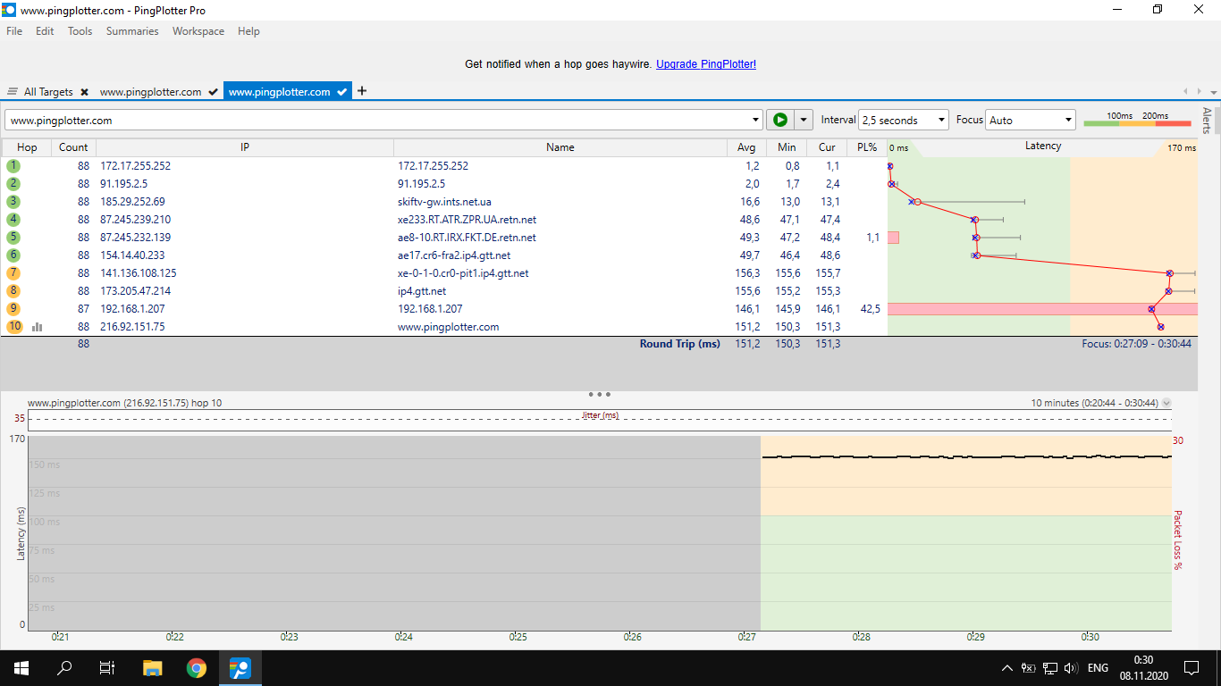Select the hop 3 green circle
The width and height of the screenshot is (1221, 686).
point(13,202)
